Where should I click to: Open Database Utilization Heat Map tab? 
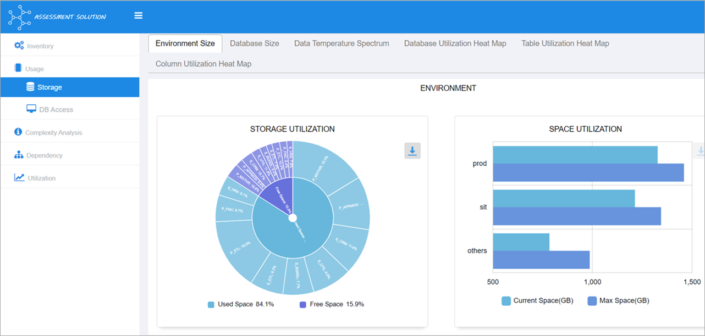pos(455,43)
